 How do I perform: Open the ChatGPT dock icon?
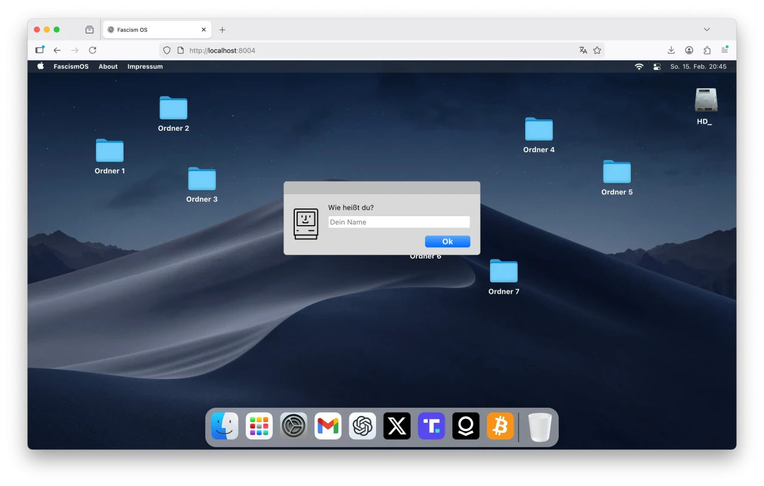362,426
